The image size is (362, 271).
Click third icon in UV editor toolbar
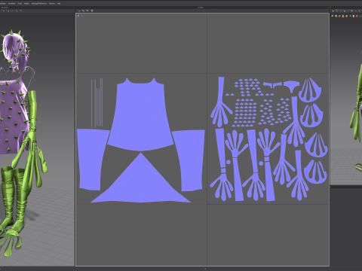pos(87,11)
